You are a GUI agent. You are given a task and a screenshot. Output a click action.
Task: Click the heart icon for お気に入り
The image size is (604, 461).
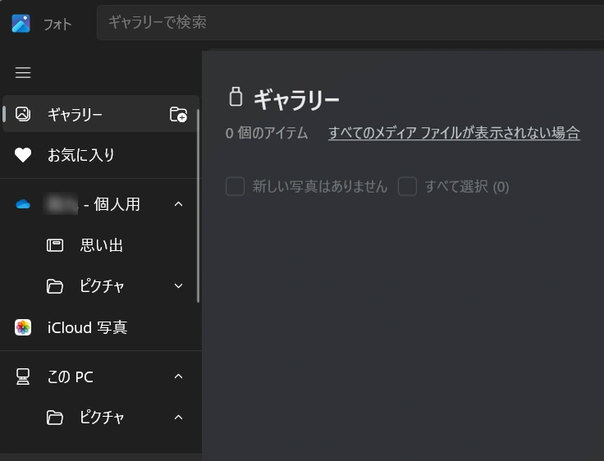coord(23,155)
